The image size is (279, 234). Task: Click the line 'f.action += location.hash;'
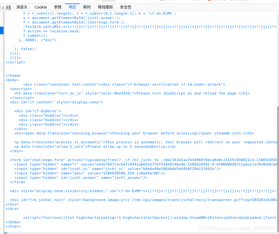(52, 31)
